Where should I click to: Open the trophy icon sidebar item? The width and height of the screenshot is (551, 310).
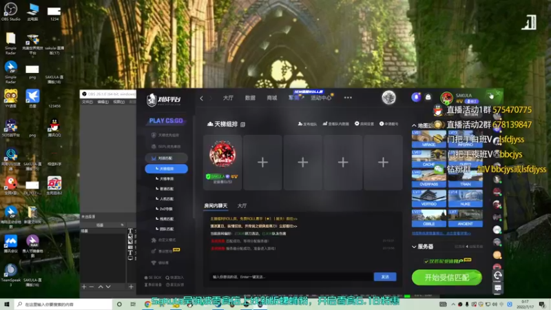point(160,262)
